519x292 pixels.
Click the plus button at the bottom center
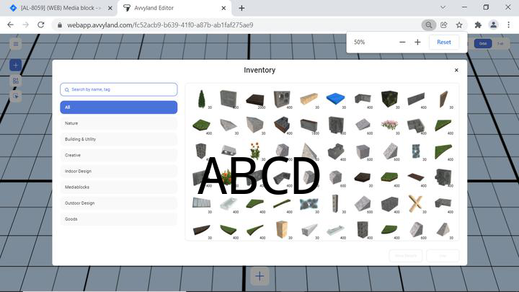point(259,275)
